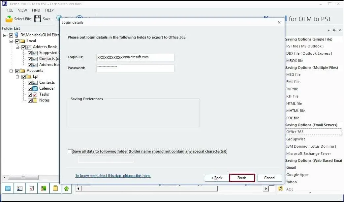
Task: Open the FILE menu
Action: click(x=10, y=10)
